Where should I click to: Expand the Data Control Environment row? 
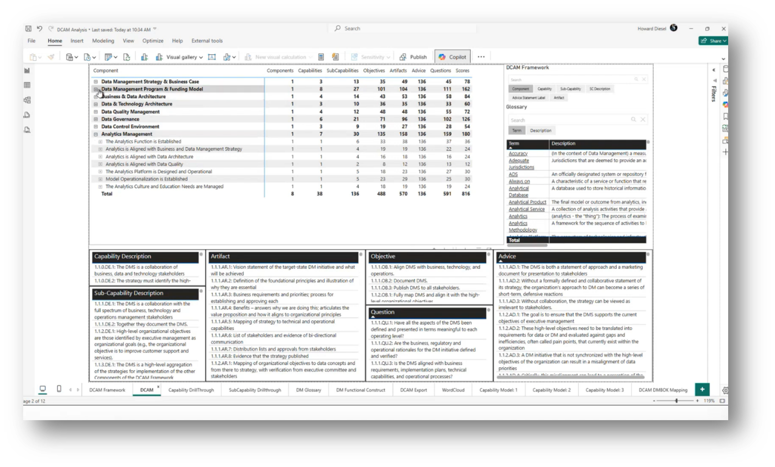tap(96, 127)
